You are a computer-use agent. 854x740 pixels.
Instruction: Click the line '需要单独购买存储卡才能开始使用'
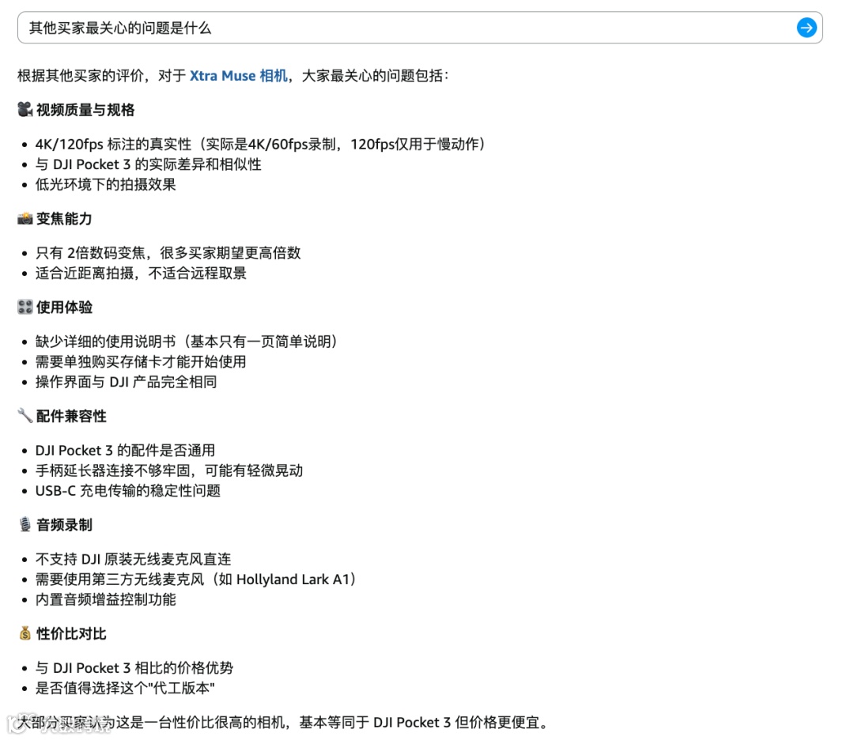(x=141, y=361)
